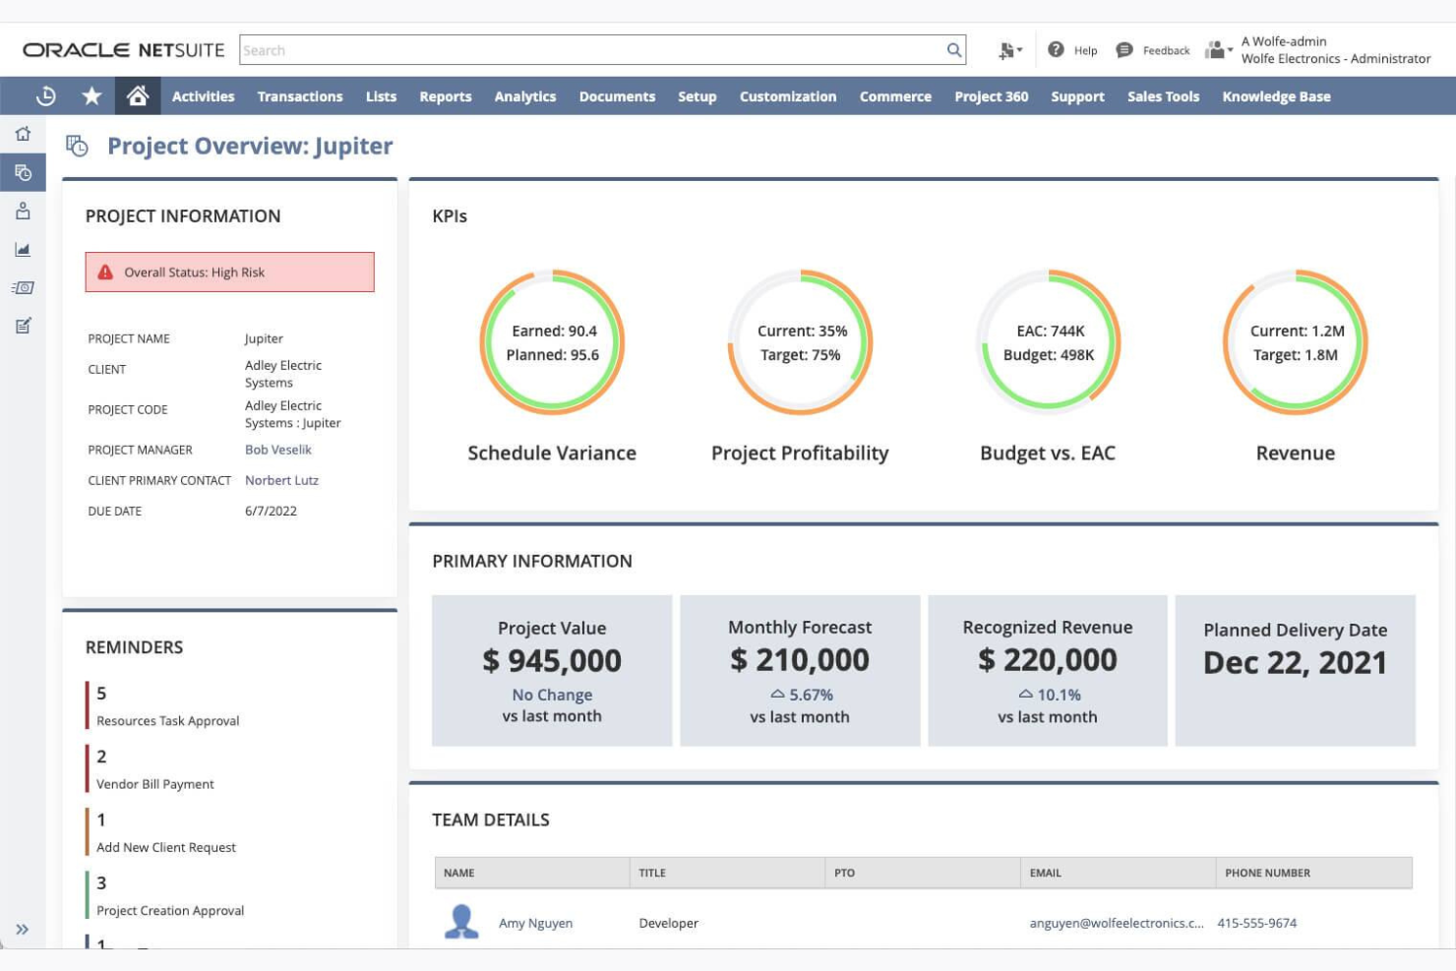1456x971 pixels.
Task: Click the Revenue gauge
Action: point(1296,342)
